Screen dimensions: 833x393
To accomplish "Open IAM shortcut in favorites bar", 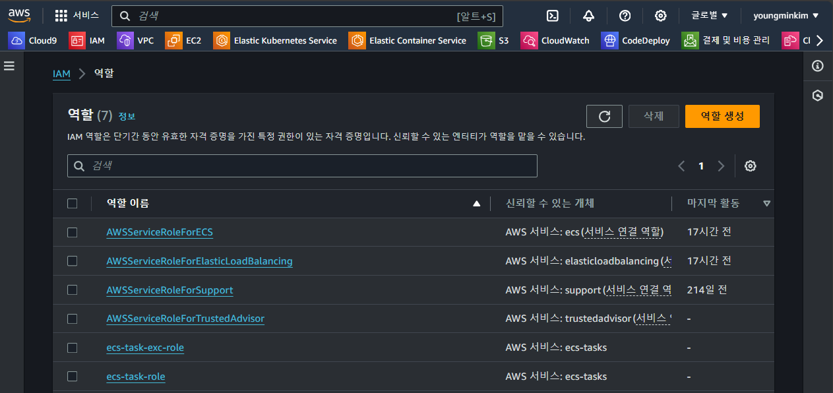I will (x=87, y=40).
